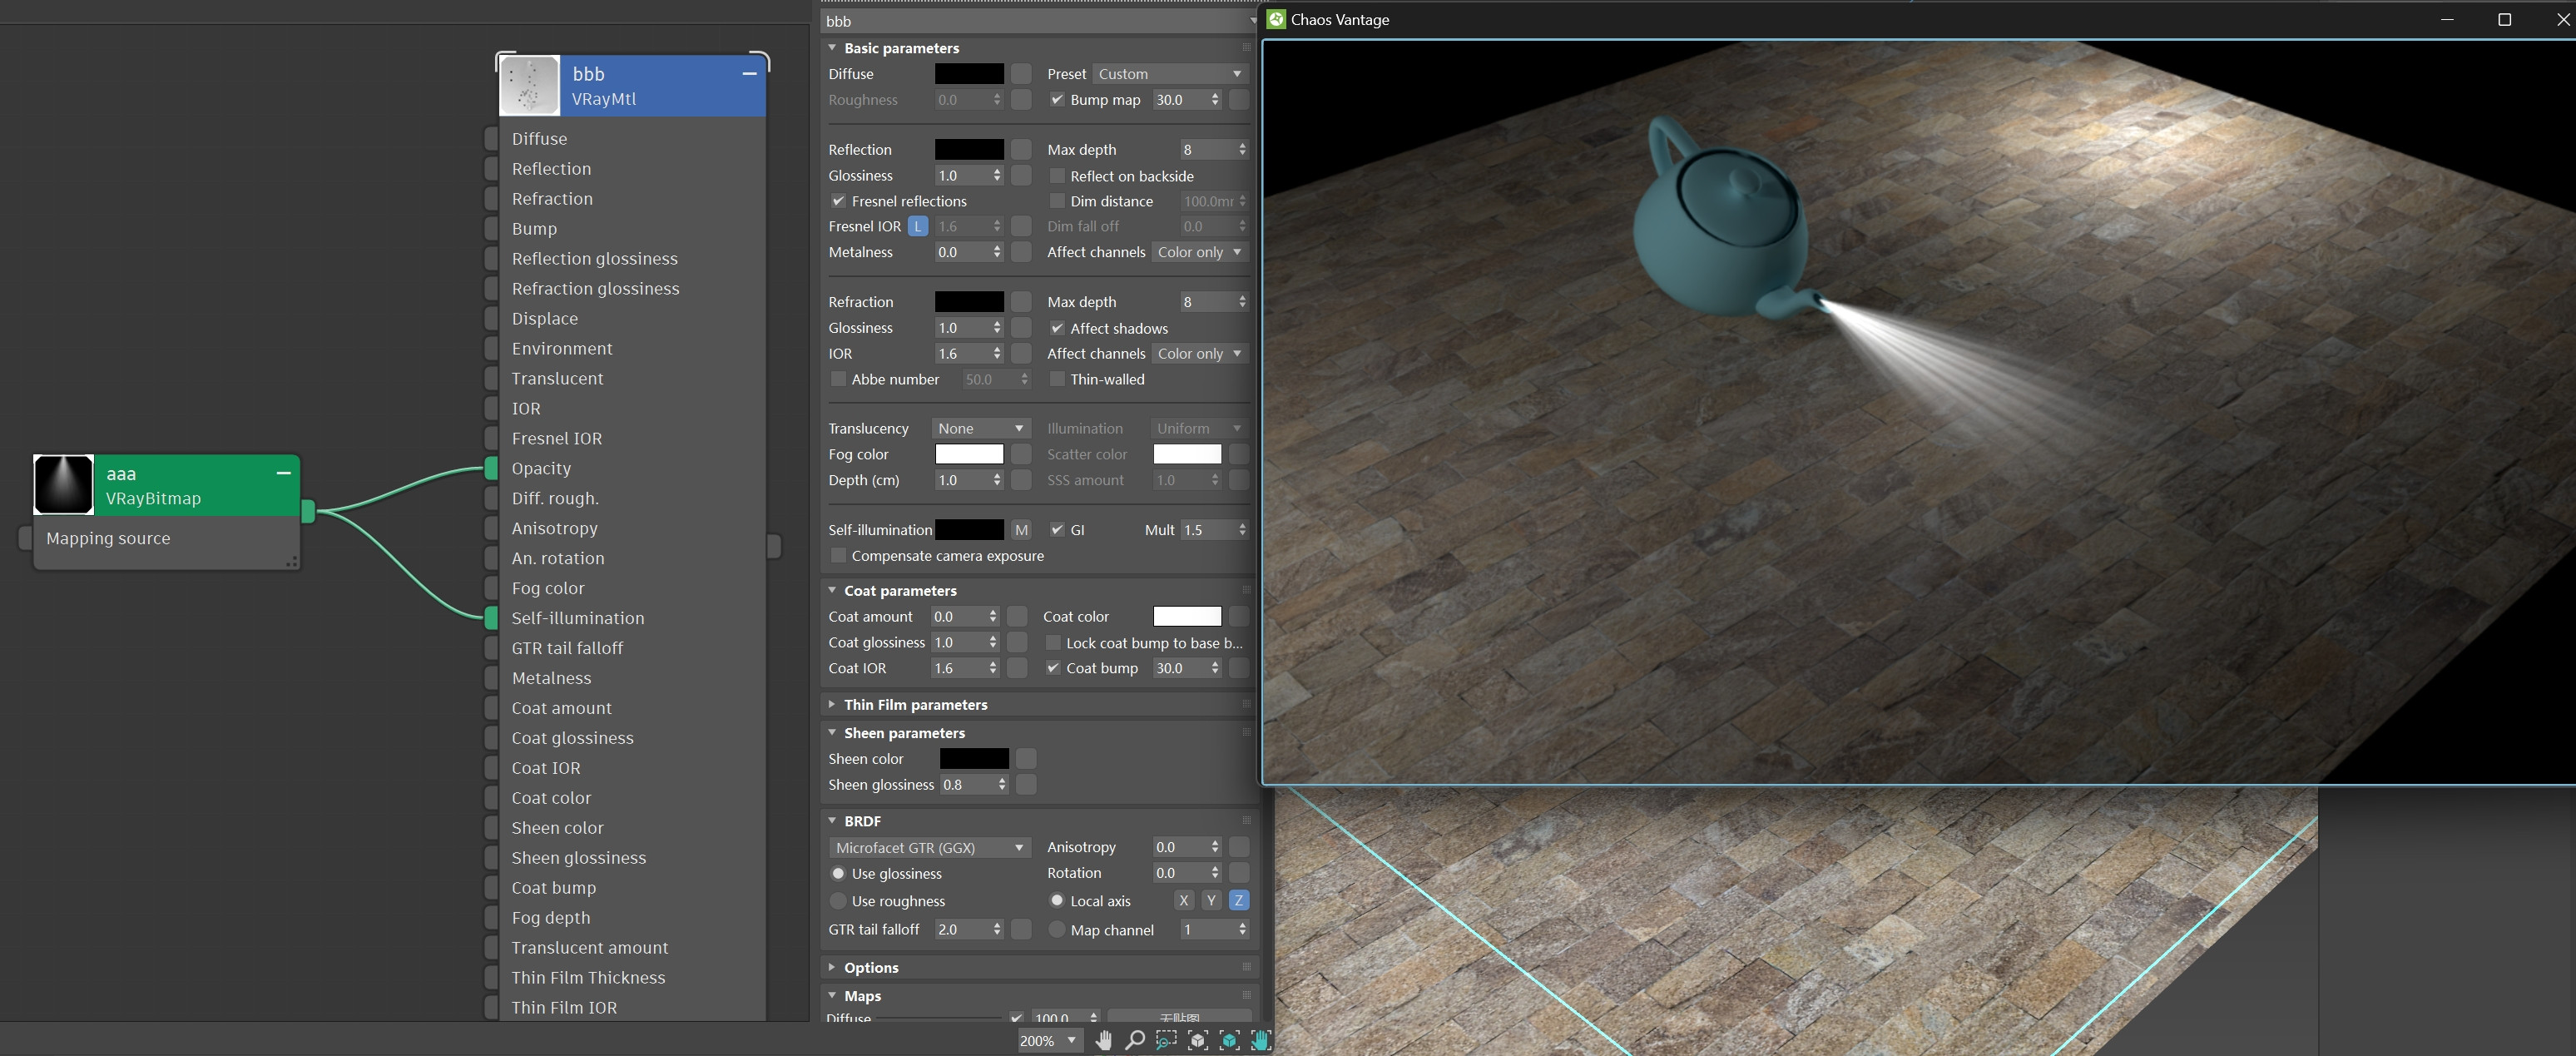Enable Abbe number checkbox
This screenshot has height=1056, width=2576.
838,379
